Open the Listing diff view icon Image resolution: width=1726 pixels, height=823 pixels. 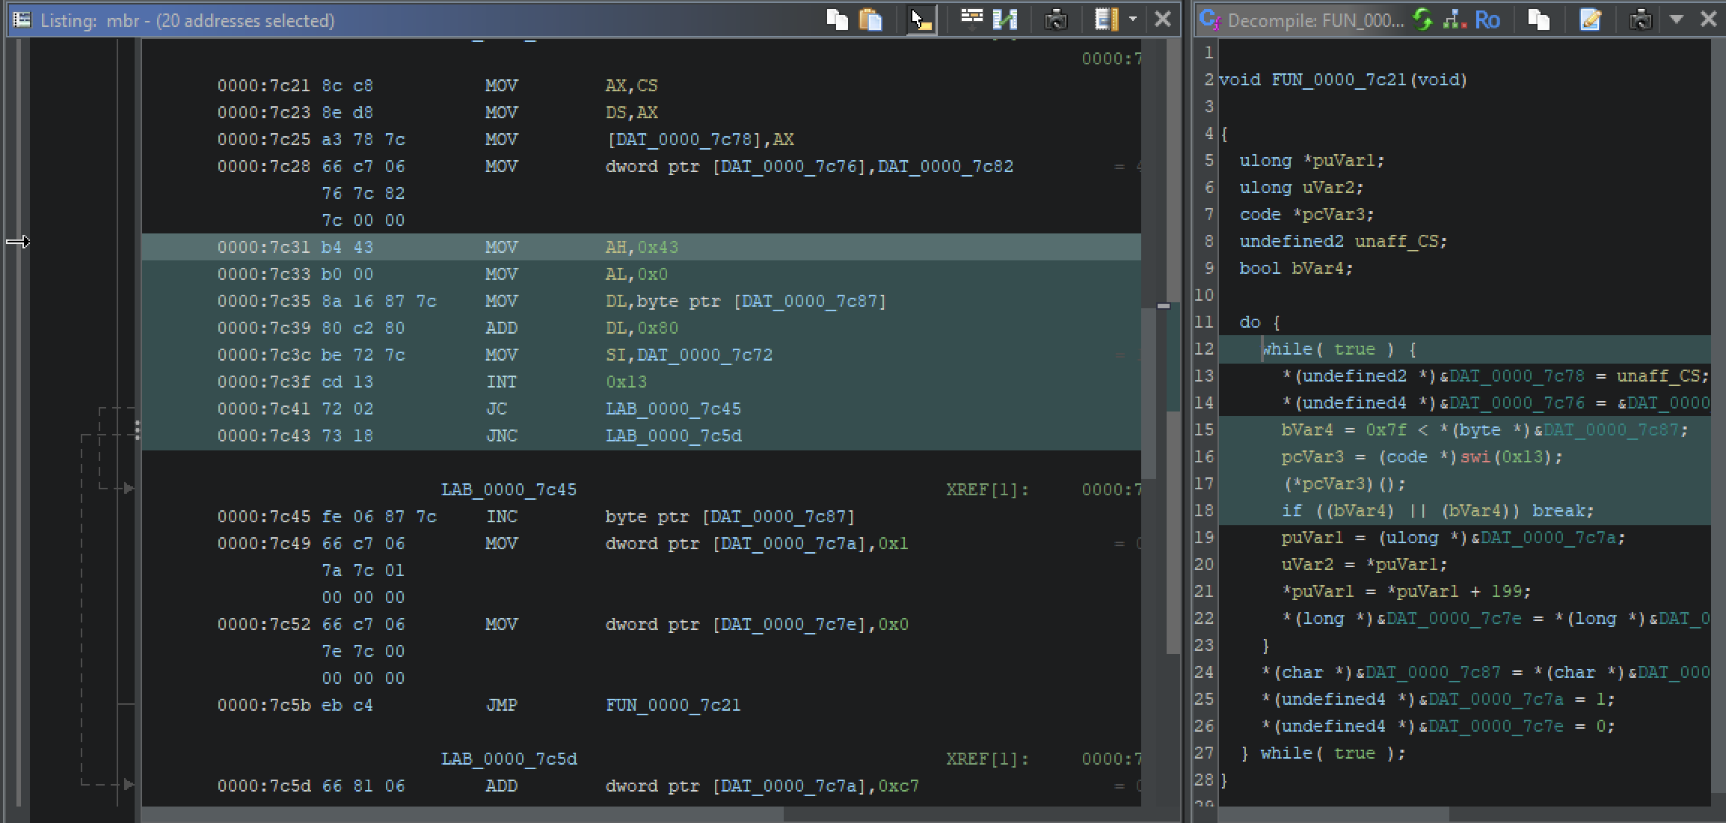click(x=1006, y=19)
